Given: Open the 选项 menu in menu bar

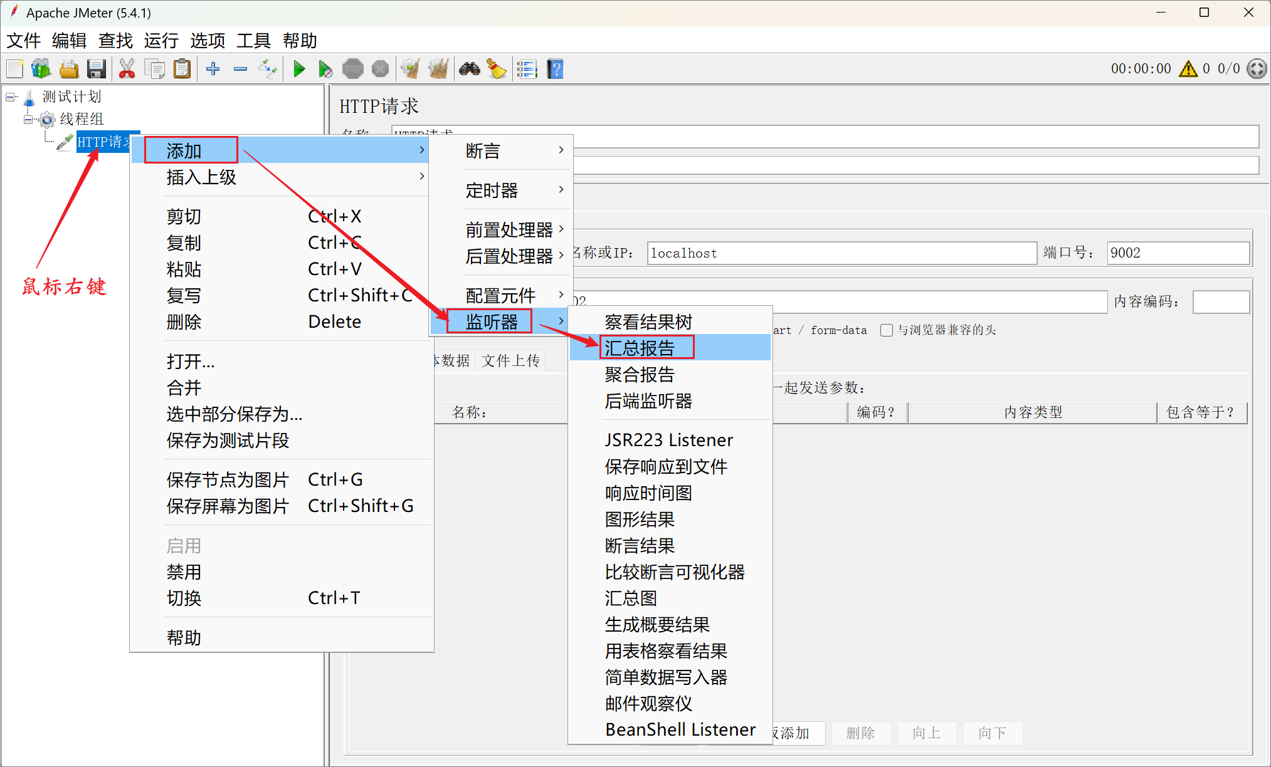Looking at the screenshot, I should [208, 41].
